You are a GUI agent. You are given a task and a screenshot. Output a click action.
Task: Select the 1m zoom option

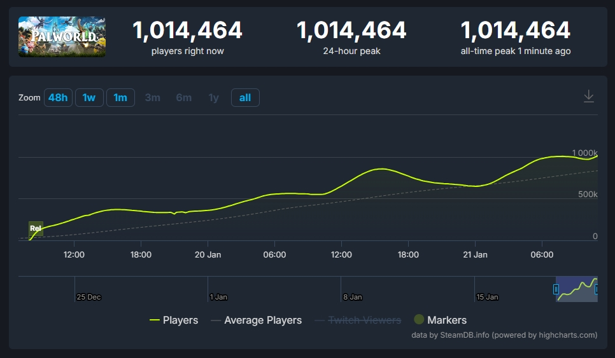pos(120,97)
